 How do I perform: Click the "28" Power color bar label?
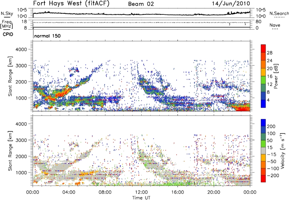pos(269,53)
